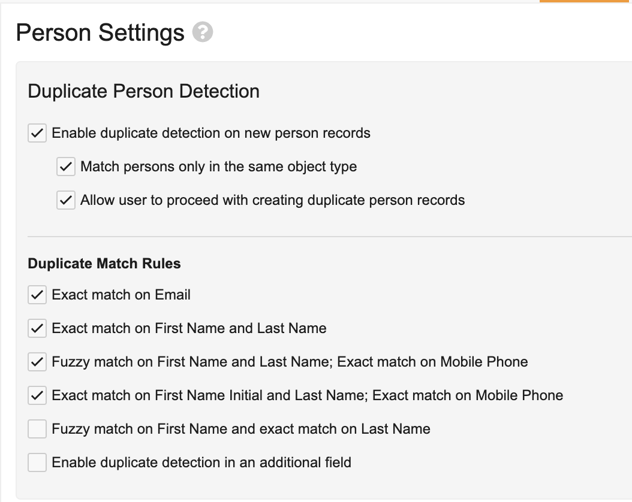Enable Fuzzy First Name and exact Last Name checkbox
632x502 pixels.
coord(37,429)
